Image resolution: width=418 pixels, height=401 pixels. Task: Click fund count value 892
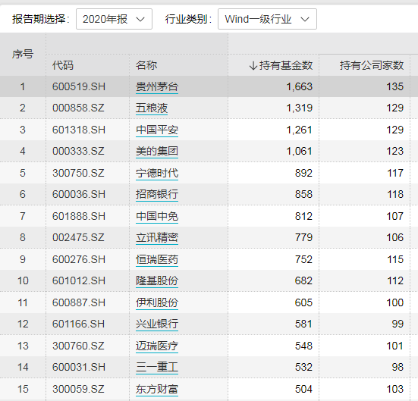pyautogui.click(x=303, y=173)
